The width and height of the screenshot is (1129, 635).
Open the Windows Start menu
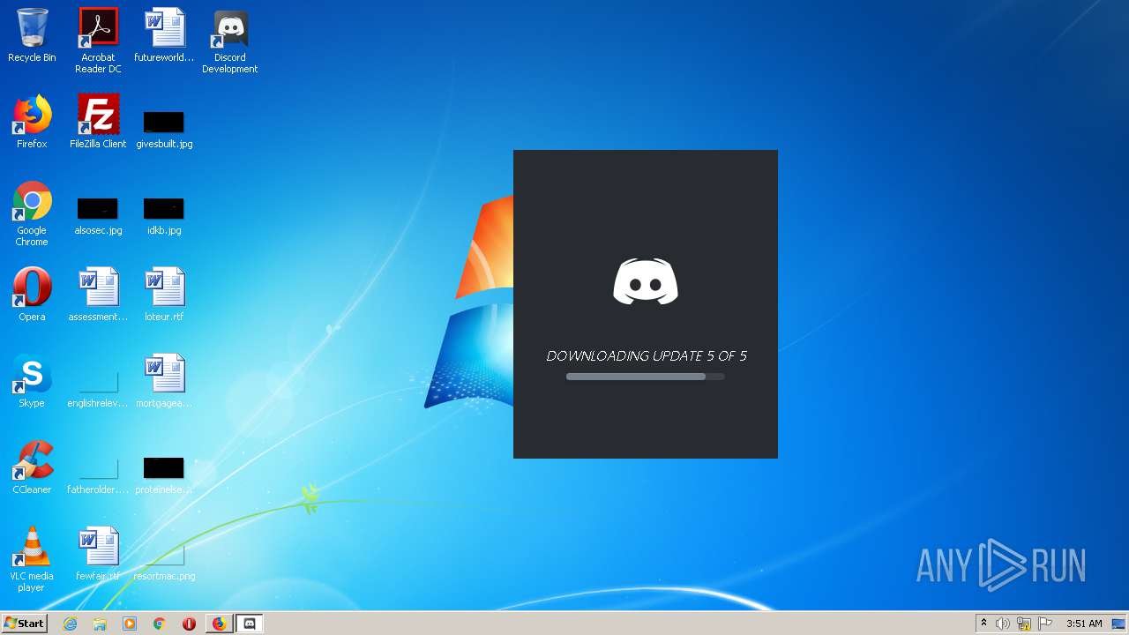(25, 624)
